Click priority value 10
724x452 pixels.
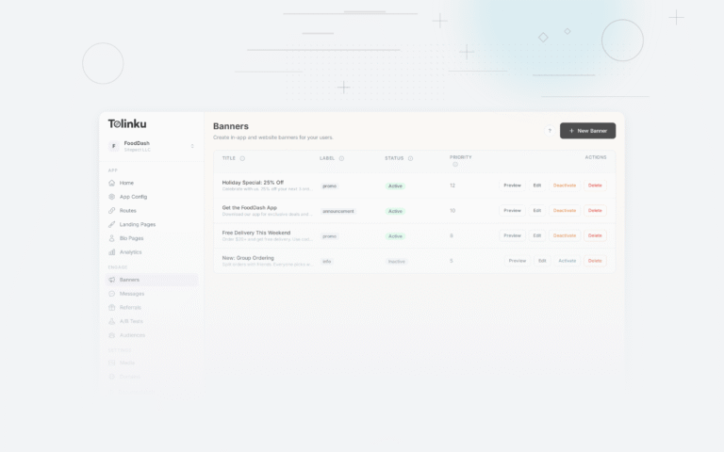tap(452, 211)
